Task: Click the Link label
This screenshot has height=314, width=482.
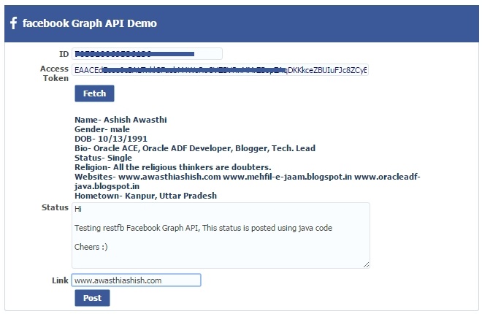Action: coord(60,280)
